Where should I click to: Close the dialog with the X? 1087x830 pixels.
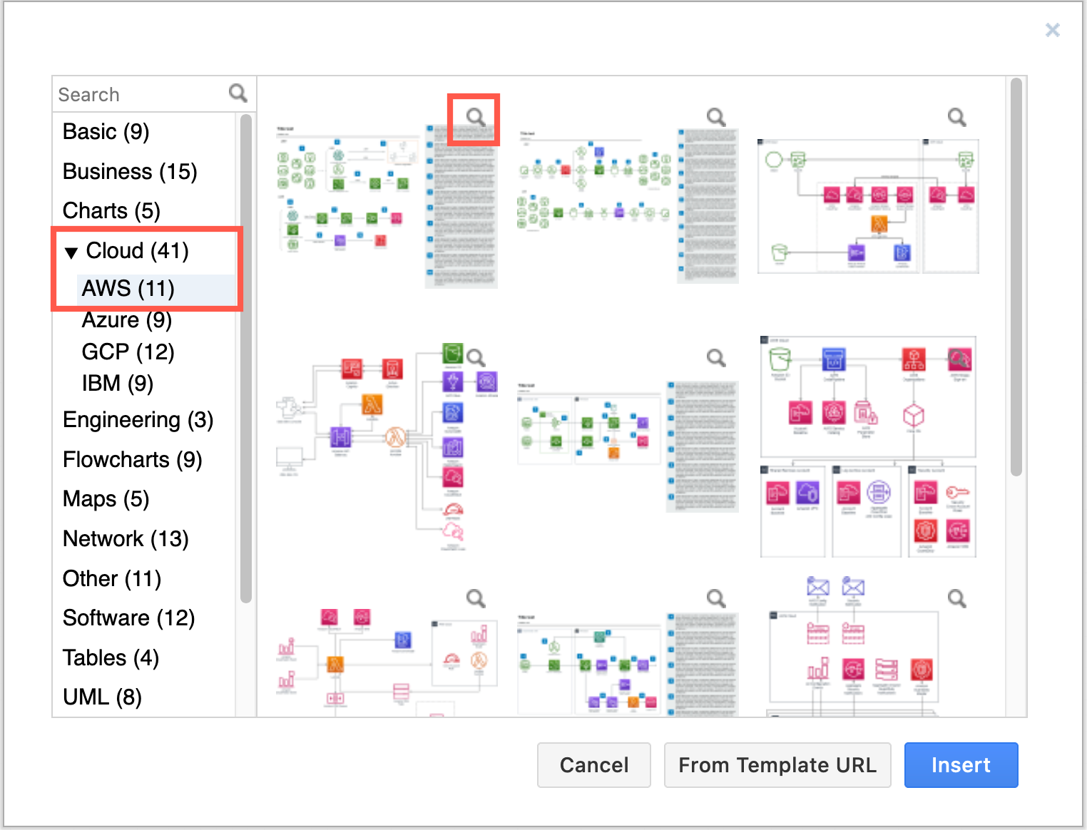(1053, 30)
